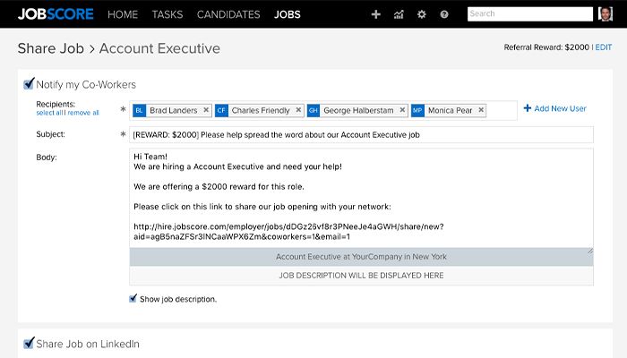
Task: Open the user profile avatar
Action: [x=606, y=14]
